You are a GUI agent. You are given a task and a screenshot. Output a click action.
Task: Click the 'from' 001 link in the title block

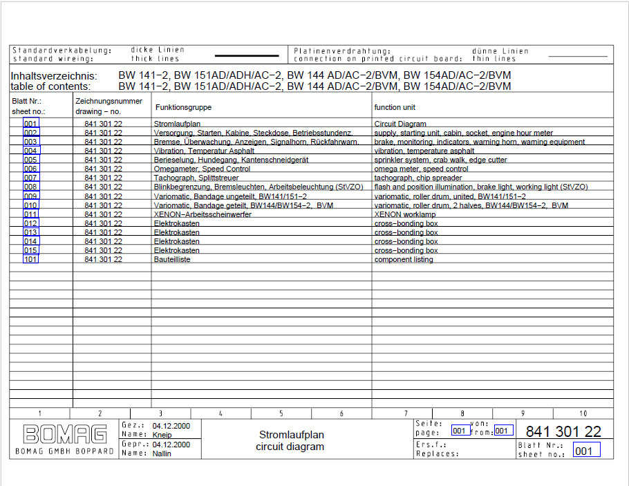coord(503,430)
